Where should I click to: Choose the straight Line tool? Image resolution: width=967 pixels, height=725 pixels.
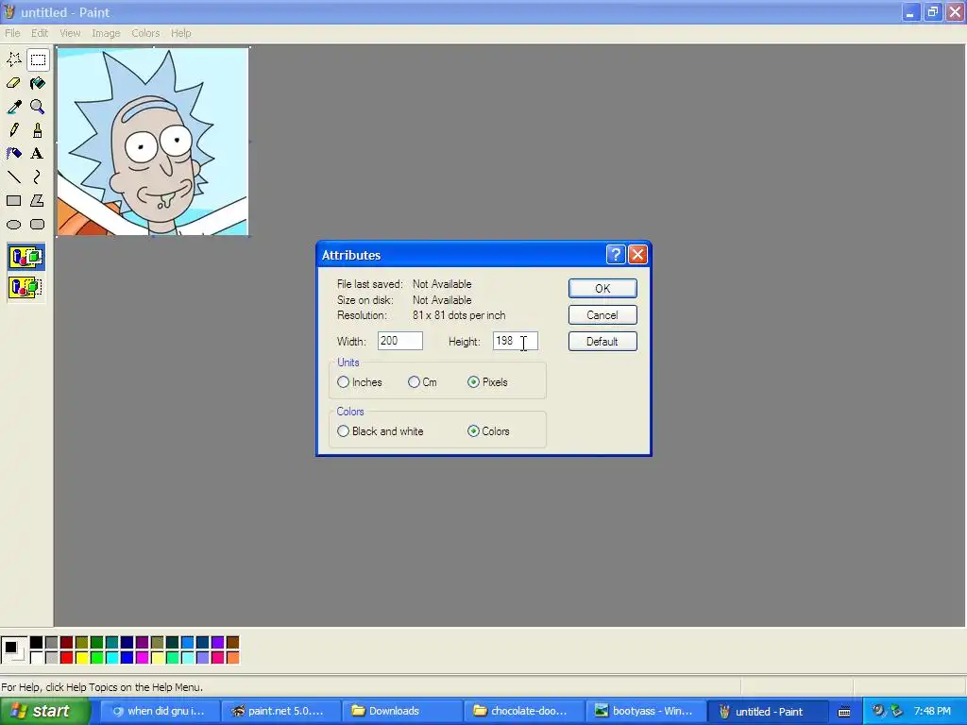coord(13,177)
